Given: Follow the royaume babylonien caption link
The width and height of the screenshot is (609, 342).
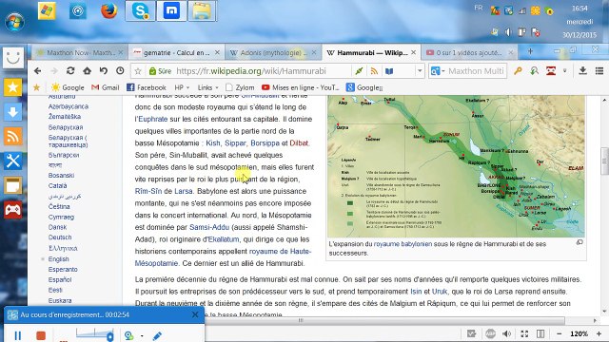Looking at the screenshot, I should point(403,244).
